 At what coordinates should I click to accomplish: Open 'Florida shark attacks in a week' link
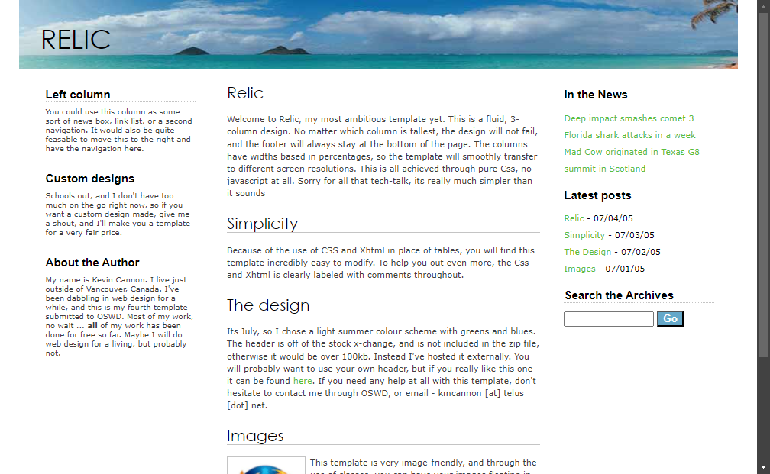[629, 135]
